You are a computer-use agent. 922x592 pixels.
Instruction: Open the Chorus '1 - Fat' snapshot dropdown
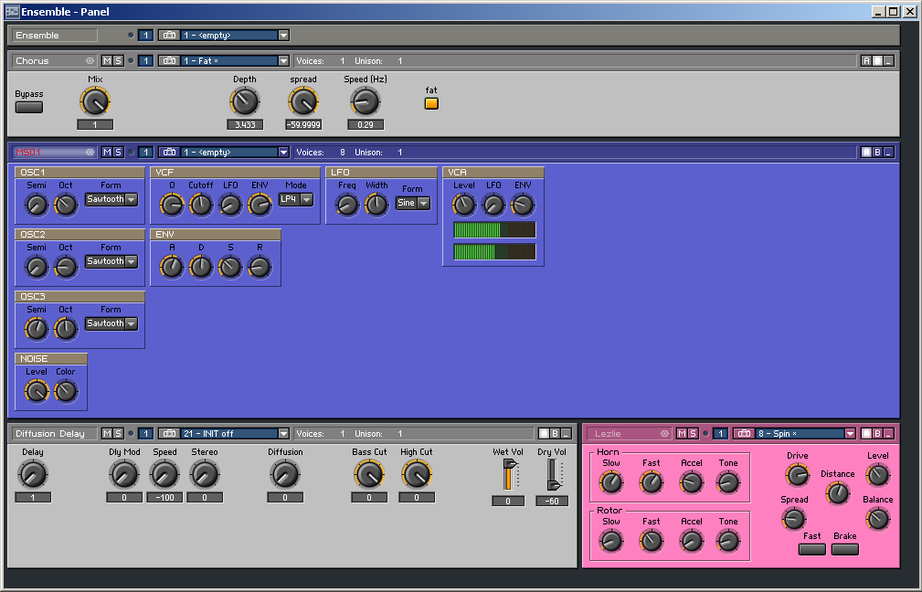(x=283, y=60)
